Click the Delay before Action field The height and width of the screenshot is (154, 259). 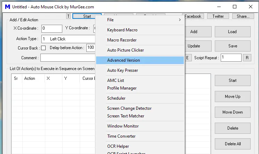click(91, 48)
